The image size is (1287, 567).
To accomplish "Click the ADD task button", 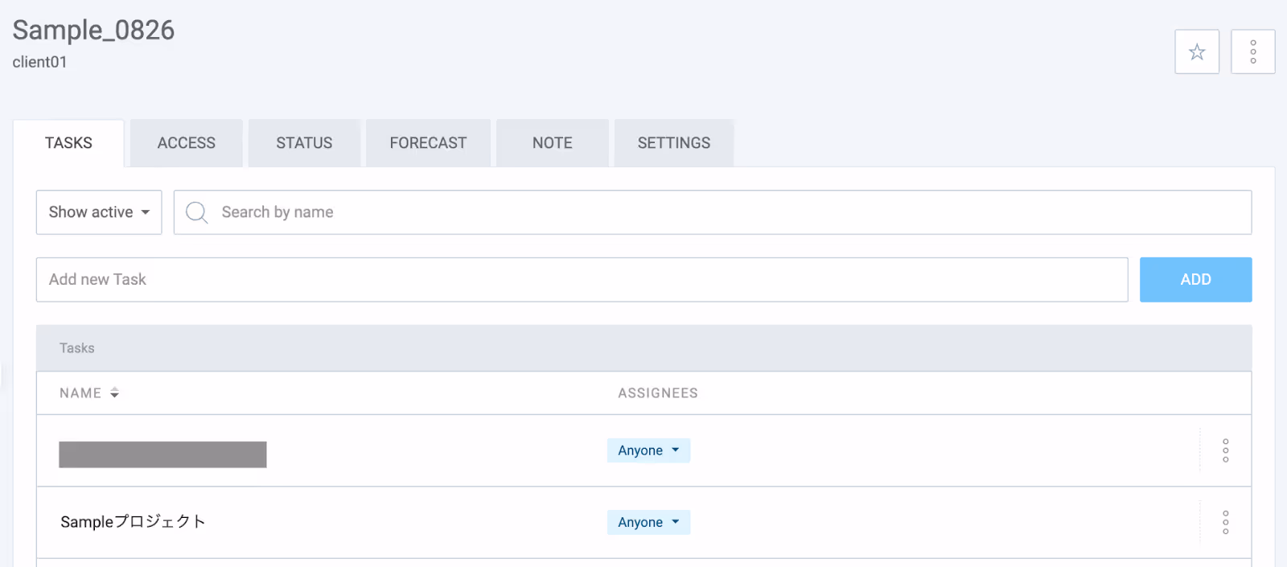I will [1196, 280].
